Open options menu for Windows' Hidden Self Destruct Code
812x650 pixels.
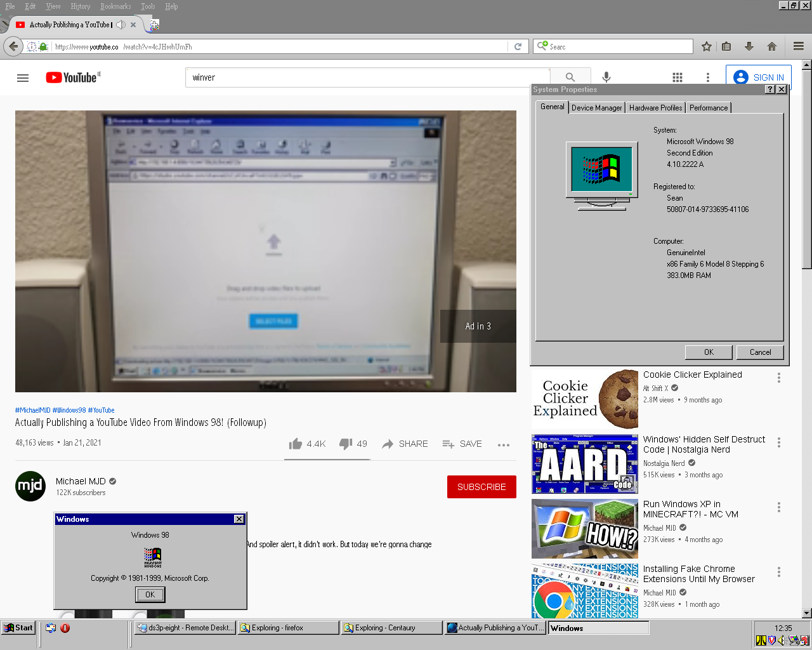coord(779,442)
